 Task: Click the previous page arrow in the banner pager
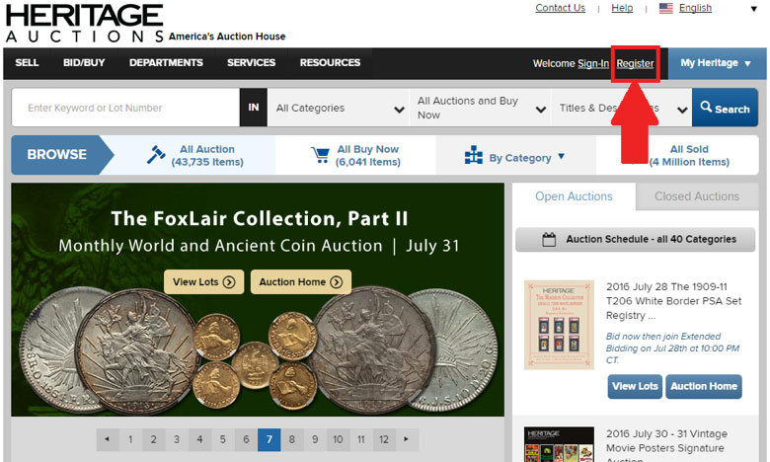tap(108, 439)
